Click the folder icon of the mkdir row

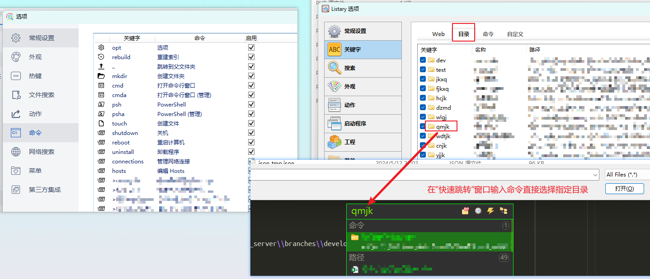click(x=101, y=76)
